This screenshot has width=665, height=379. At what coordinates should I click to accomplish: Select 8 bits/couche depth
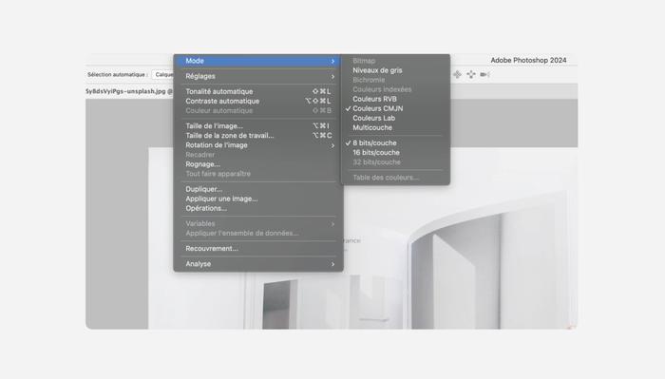point(395,143)
